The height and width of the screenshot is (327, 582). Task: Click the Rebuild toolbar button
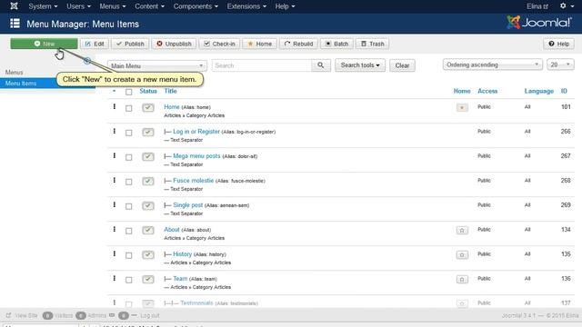coord(299,44)
